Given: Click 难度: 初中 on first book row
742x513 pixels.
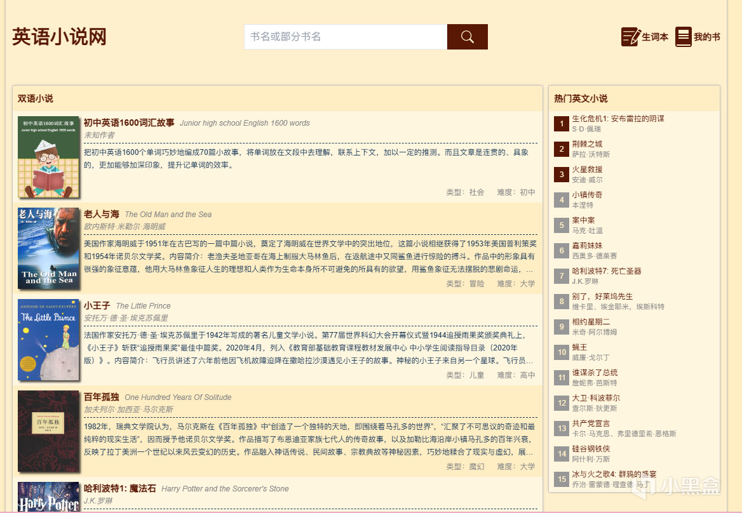Looking at the screenshot, I should [x=516, y=192].
